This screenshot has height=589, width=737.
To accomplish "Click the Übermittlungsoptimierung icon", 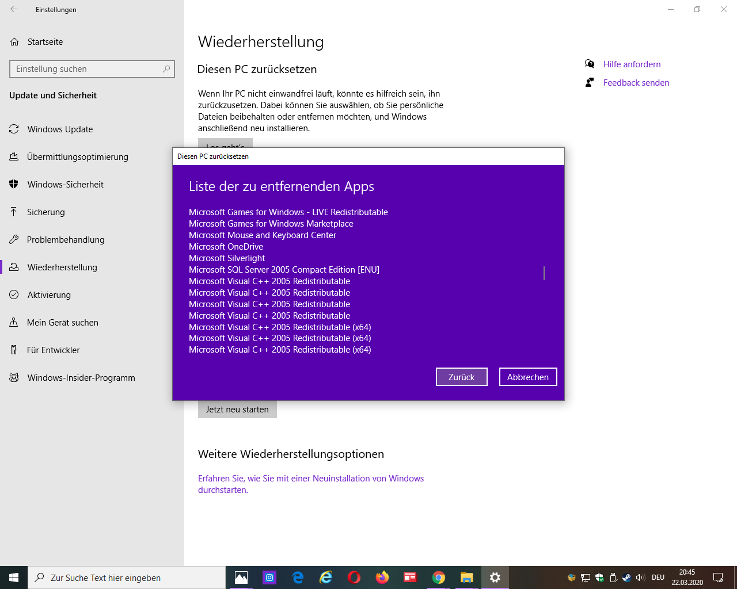I will pyautogui.click(x=14, y=157).
